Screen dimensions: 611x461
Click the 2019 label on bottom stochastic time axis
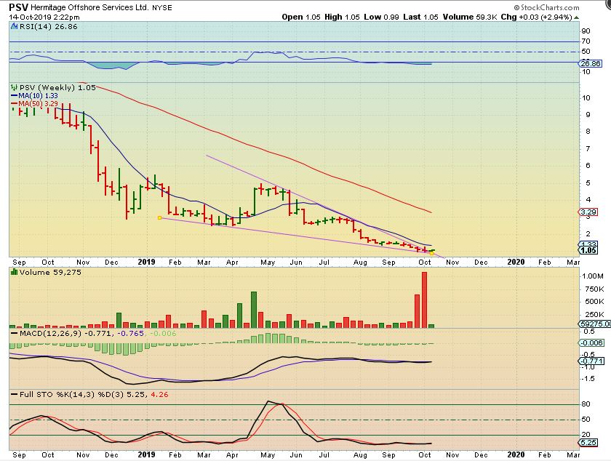pyautogui.click(x=146, y=454)
